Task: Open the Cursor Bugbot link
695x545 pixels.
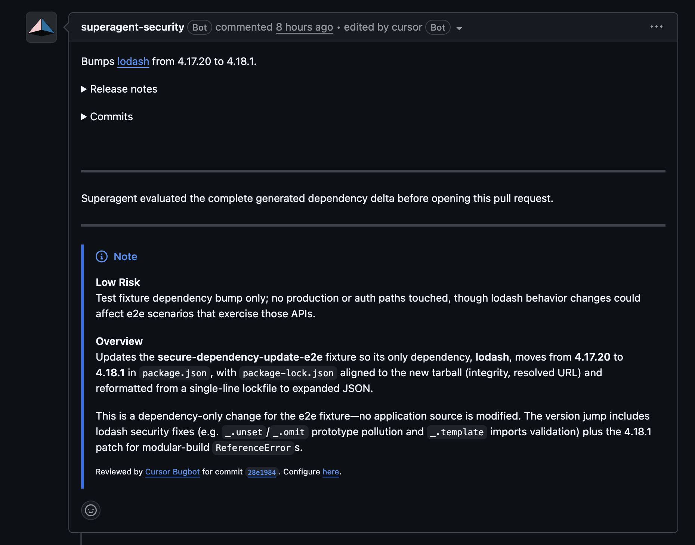Action: point(172,472)
